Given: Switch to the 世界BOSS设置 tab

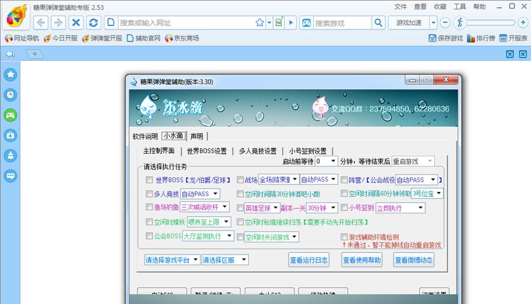Looking at the screenshot, I should click(206, 151).
